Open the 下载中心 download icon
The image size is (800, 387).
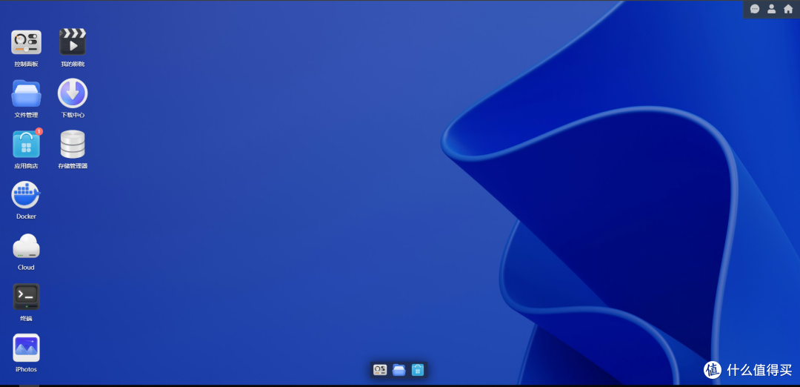tap(73, 93)
